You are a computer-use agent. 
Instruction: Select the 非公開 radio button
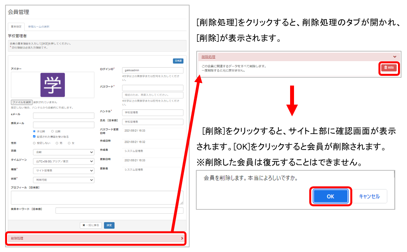[x=34, y=131]
